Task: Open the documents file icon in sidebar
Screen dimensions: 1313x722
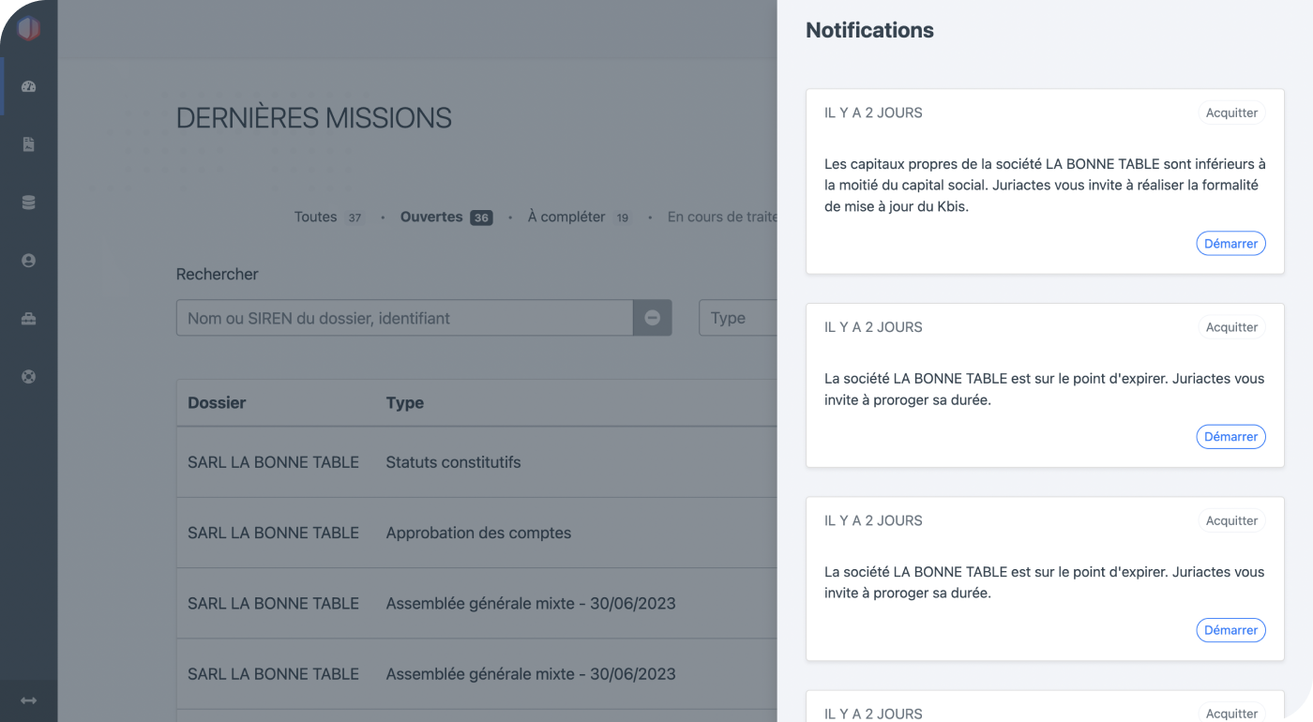Action: coord(28,144)
